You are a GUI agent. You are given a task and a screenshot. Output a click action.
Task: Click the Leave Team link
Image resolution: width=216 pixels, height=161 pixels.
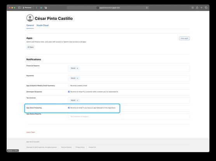[x=31, y=132]
